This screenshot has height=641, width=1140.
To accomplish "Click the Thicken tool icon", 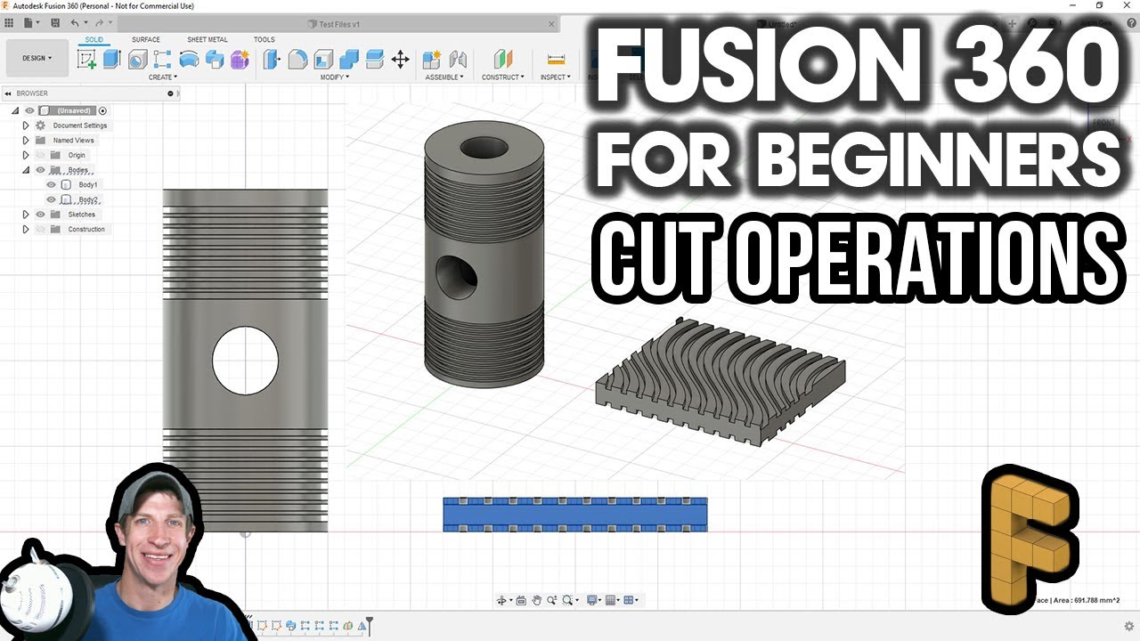I will 215,60.
